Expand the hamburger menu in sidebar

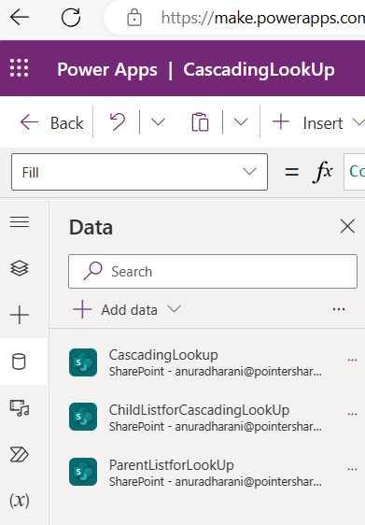click(x=20, y=222)
